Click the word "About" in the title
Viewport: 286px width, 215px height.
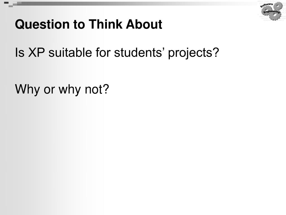click(144, 24)
